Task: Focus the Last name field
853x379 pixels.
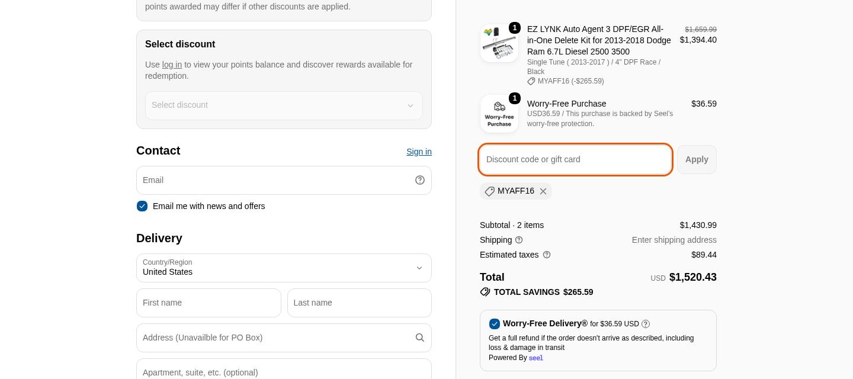Action: (x=360, y=303)
